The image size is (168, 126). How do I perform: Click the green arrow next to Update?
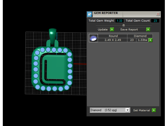click(x=112, y=29)
